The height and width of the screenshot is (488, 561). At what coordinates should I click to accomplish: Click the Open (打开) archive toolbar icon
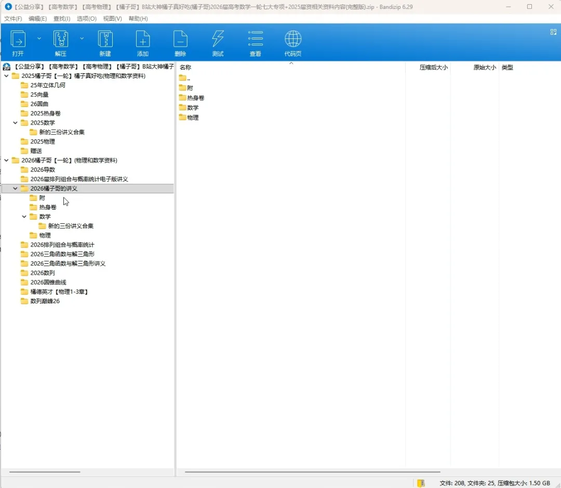(18, 43)
